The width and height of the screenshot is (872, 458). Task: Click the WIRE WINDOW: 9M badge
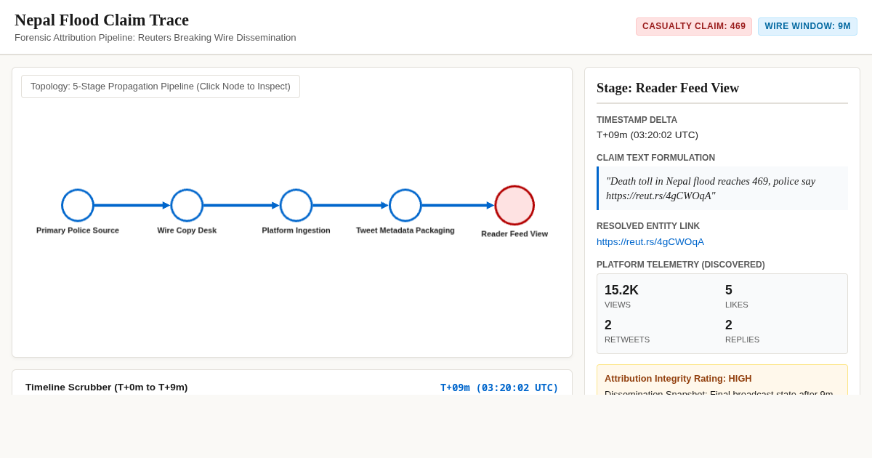[807, 27]
